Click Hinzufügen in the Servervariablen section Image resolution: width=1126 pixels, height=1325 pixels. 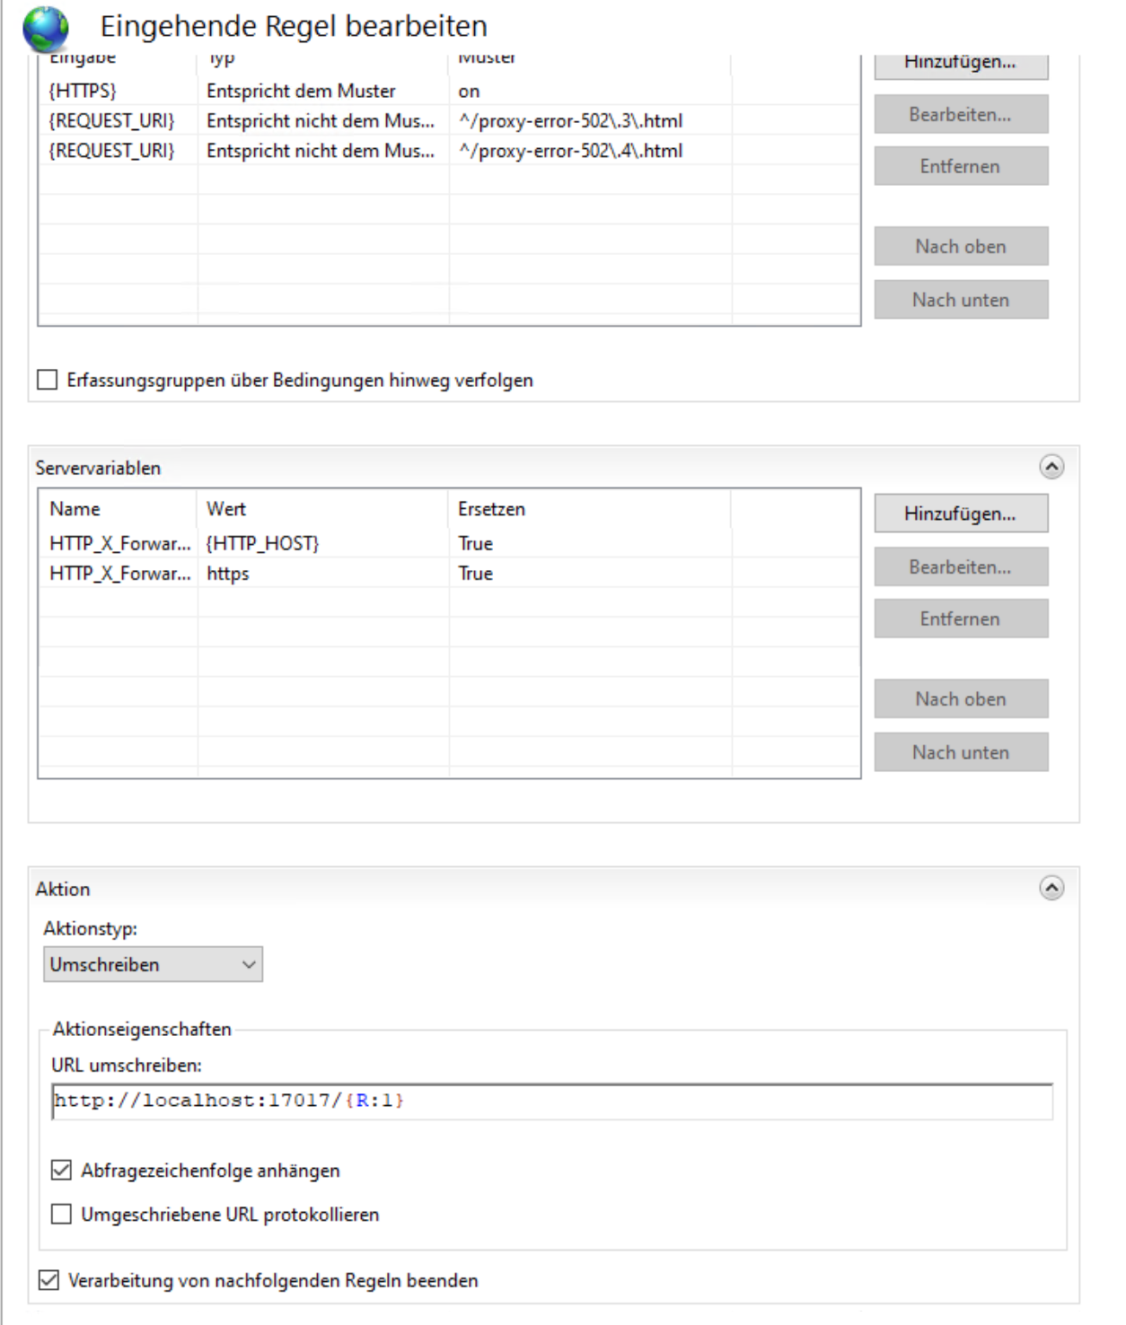point(960,513)
